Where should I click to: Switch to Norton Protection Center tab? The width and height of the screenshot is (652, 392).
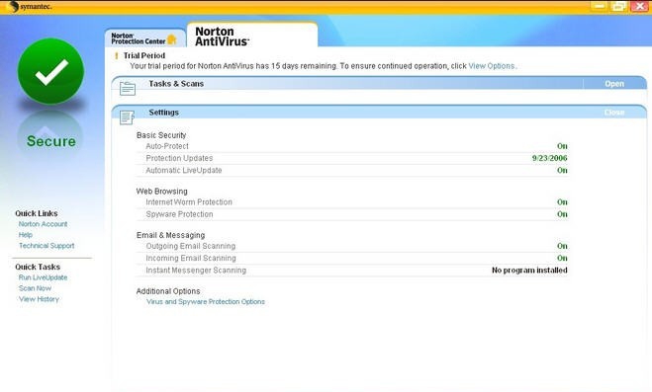coord(144,39)
